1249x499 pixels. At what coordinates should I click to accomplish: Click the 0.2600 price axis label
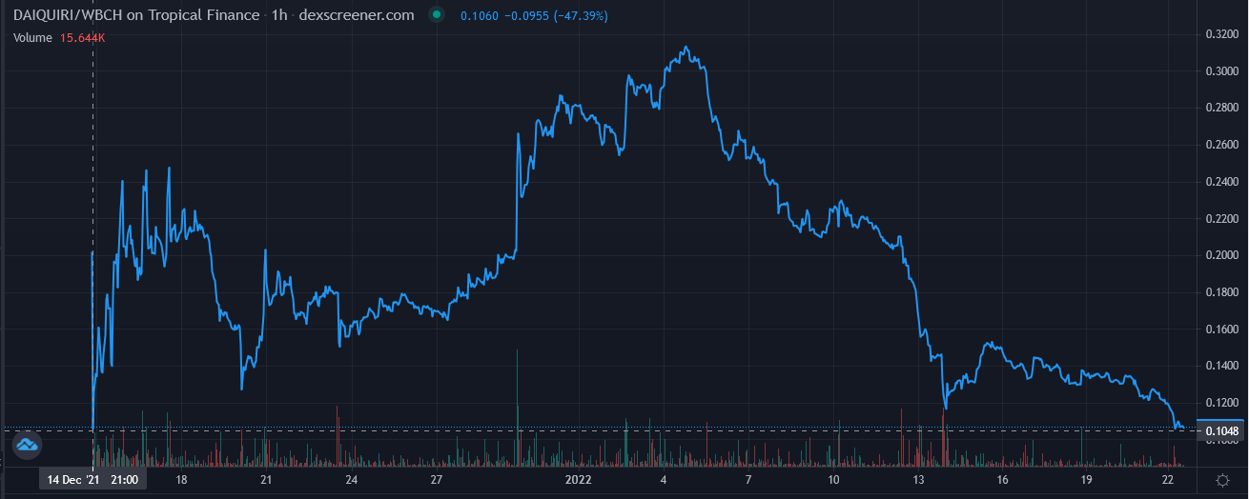(x=1221, y=145)
